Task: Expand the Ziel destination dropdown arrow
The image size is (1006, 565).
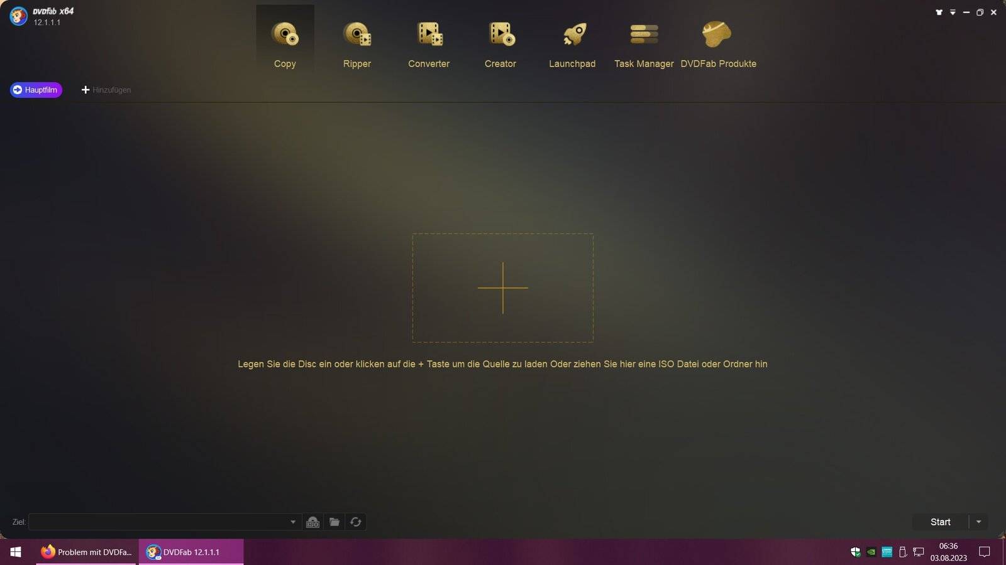Action: tap(293, 522)
